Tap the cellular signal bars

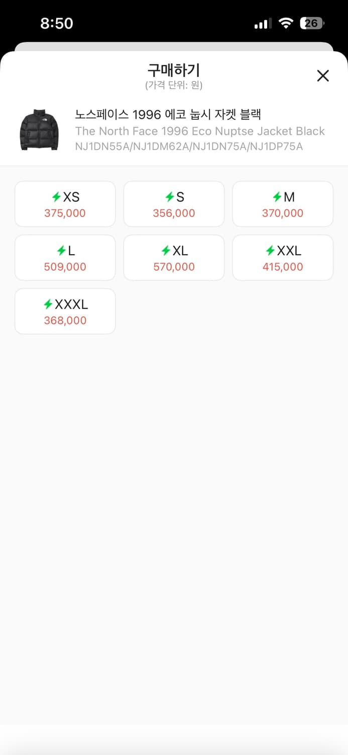point(263,24)
